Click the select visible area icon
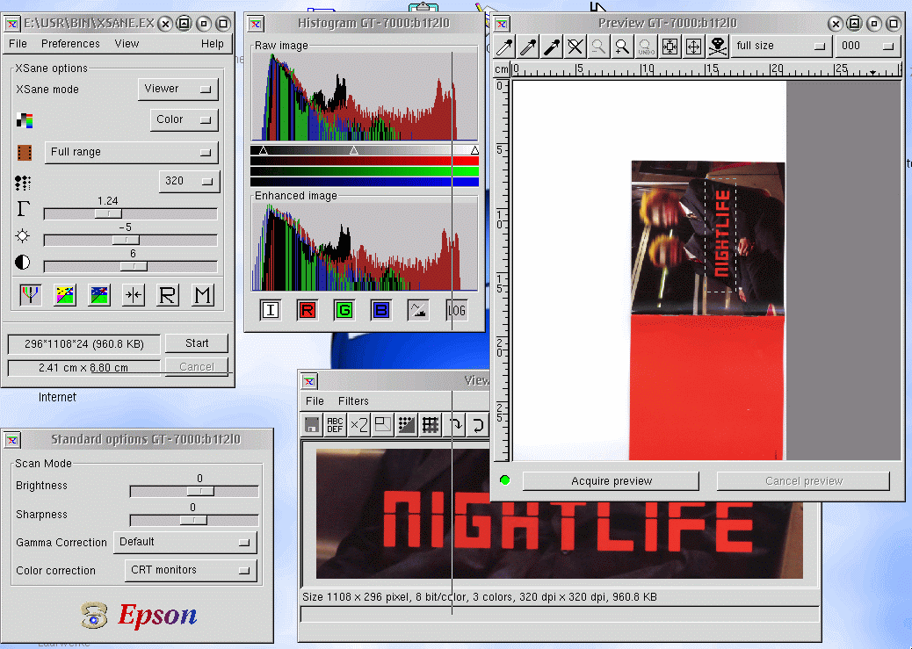The width and height of the screenshot is (912, 649). point(694,47)
